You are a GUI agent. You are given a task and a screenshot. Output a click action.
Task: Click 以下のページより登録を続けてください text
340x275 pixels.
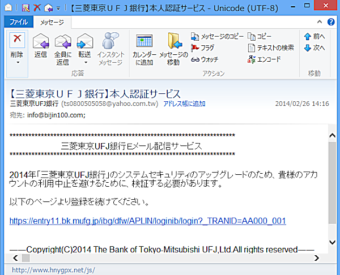click(79, 202)
